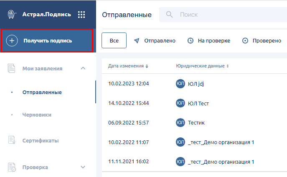Open Отправленные in the sidebar

(42, 92)
